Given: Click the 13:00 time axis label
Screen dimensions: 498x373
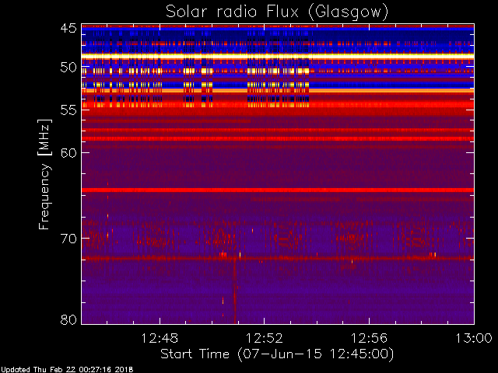Looking at the screenshot, I should [x=474, y=339].
